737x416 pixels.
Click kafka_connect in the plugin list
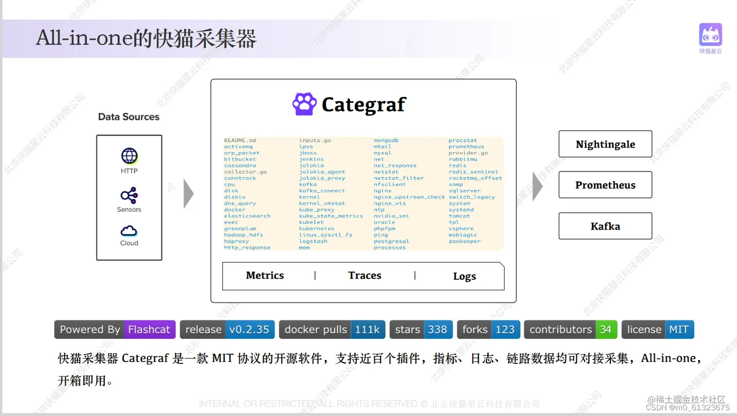click(x=322, y=191)
